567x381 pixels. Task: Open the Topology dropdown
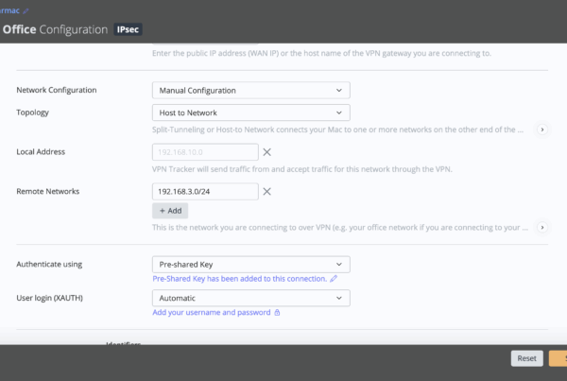[250, 112]
